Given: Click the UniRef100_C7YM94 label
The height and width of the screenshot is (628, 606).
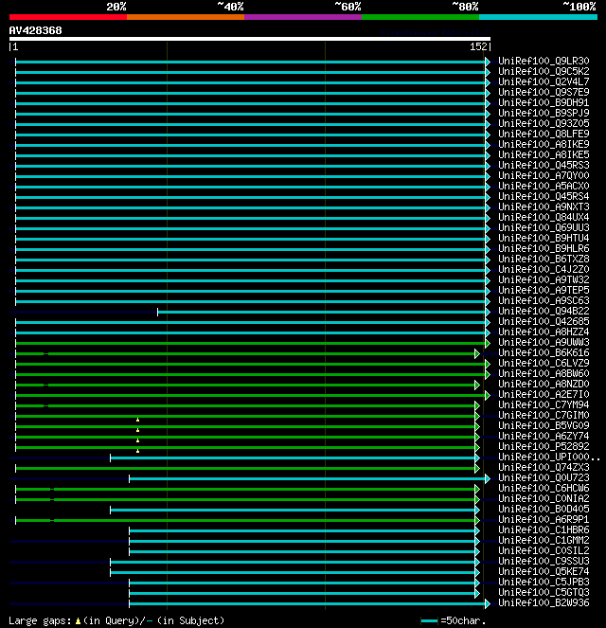Looking at the screenshot, I should (x=544, y=404).
